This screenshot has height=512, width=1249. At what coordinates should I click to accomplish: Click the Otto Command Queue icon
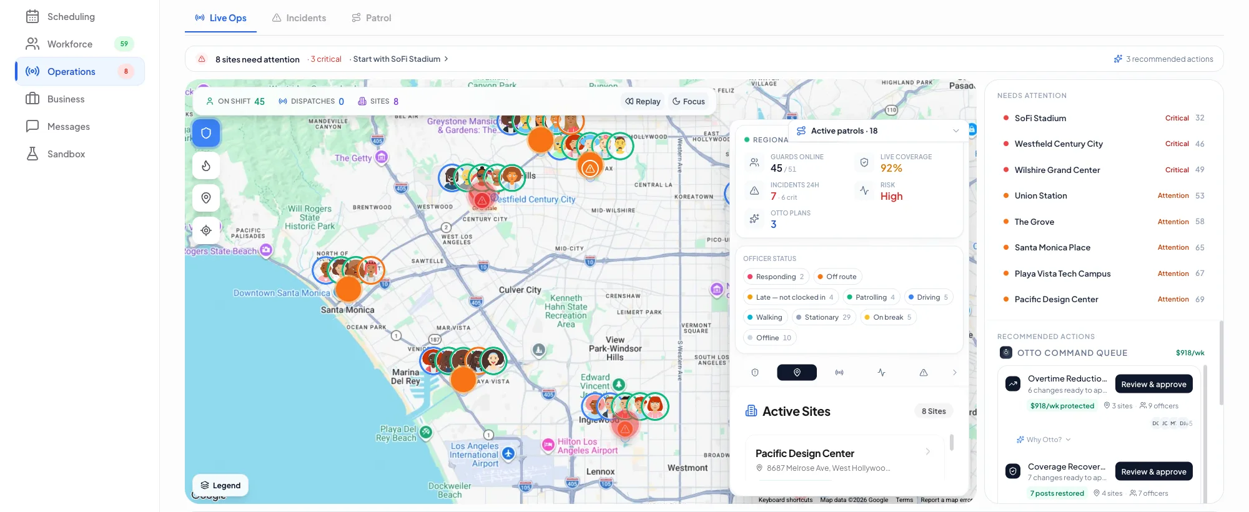coord(1006,353)
